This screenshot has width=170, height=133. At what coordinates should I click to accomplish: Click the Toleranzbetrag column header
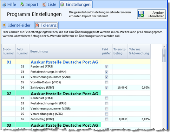[x=120, y=51]
